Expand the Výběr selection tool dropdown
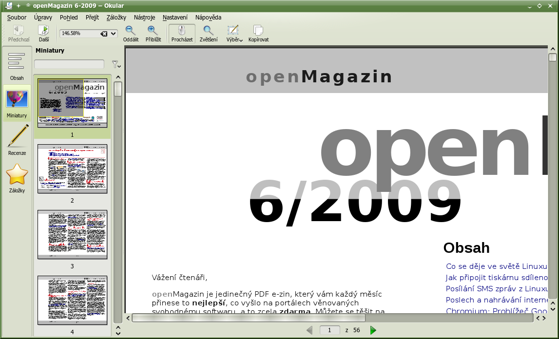The height and width of the screenshot is (339, 559). [x=234, y=33]
